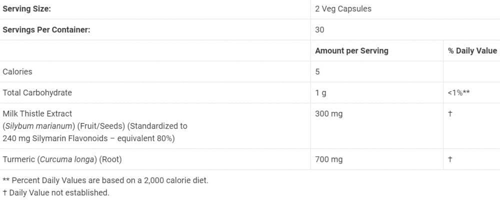Click the "<1%**" daily value cell

(x=458, y=92)
